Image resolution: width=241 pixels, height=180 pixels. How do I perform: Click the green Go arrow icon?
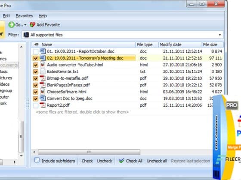[11, 25]
